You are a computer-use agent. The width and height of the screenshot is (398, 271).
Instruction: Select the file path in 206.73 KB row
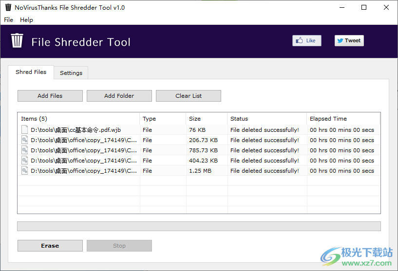84,140
